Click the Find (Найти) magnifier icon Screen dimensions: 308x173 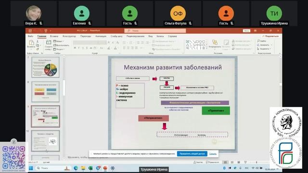258,41
